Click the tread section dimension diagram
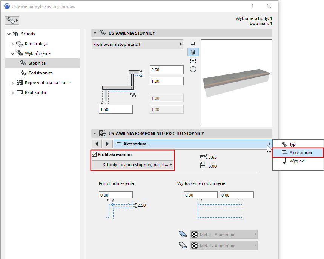The width and height of the screenshot is (324, 259). point(122,87)
